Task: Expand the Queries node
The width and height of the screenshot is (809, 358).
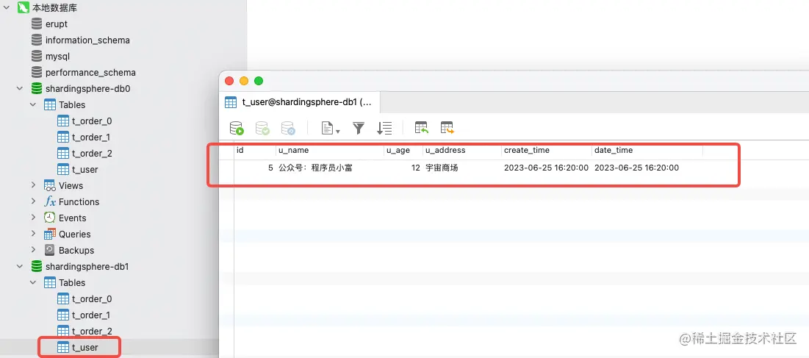Action: (x=33, y=234)
